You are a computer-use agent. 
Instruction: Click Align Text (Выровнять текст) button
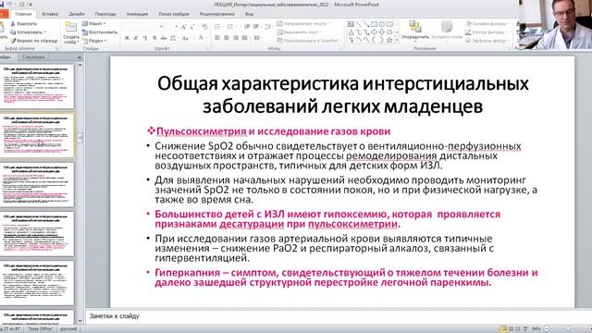point(301,32)
